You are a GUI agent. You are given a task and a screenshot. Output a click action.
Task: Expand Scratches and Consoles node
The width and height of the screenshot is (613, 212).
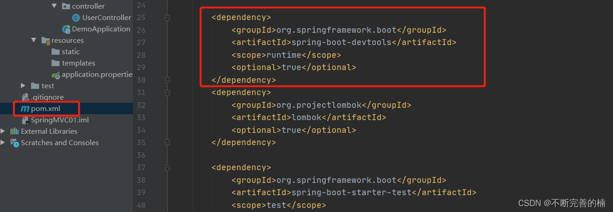pos(4,142)
